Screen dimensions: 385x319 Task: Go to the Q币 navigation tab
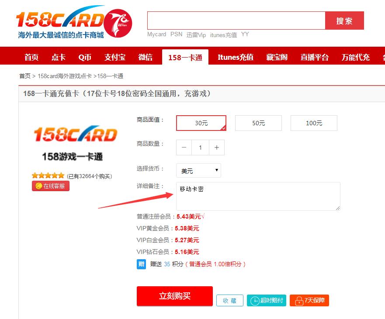(85, 57)
